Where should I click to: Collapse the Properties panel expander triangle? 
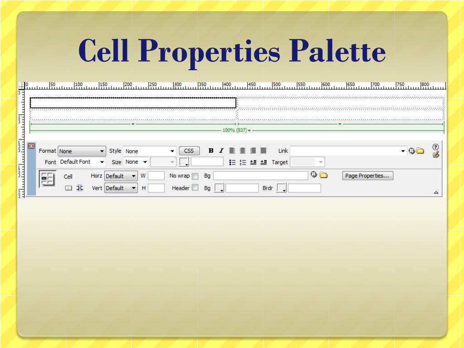(436, 192)
